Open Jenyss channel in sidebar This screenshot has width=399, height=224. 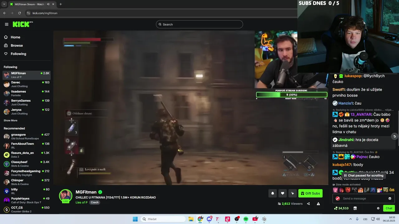tap(26, 112)
